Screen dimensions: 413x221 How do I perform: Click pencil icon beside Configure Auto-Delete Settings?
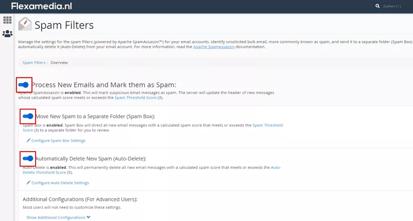click(x=28, y=183)
